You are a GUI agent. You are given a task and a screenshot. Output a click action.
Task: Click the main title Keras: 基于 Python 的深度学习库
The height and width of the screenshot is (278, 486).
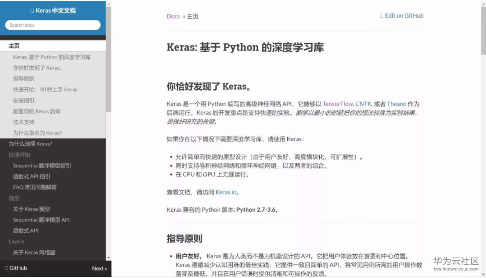coord(245,47)
